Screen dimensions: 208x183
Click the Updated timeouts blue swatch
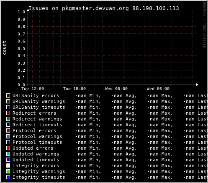point(8,160)
